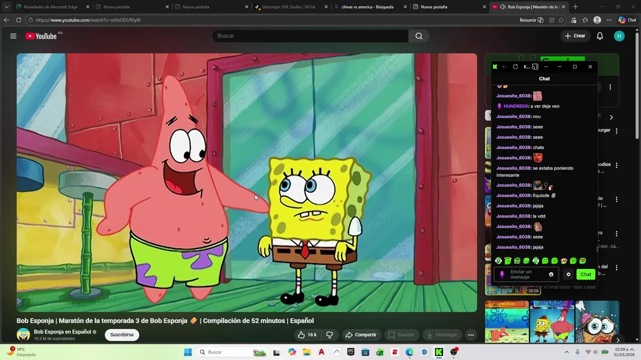641x360 pixels.
Task: Add this page to Edge favorites
Action: tap(561, 20)
